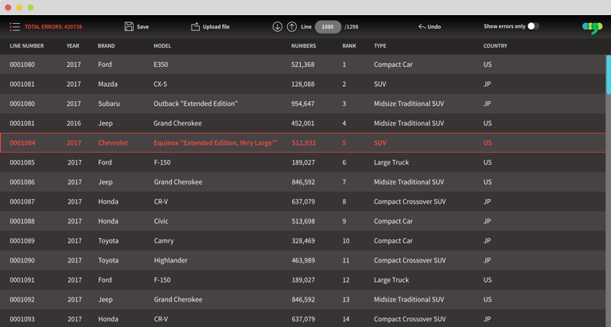Click the COUNTRY column header
The width and height of the screenshot is (611, 327).
point(496,45)
